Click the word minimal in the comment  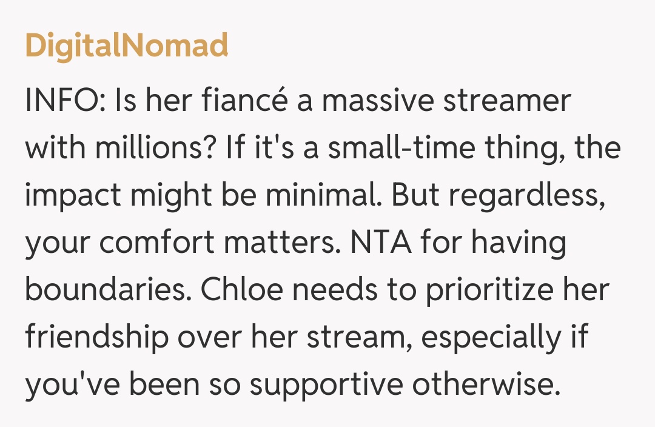click(x=325, y=195)
